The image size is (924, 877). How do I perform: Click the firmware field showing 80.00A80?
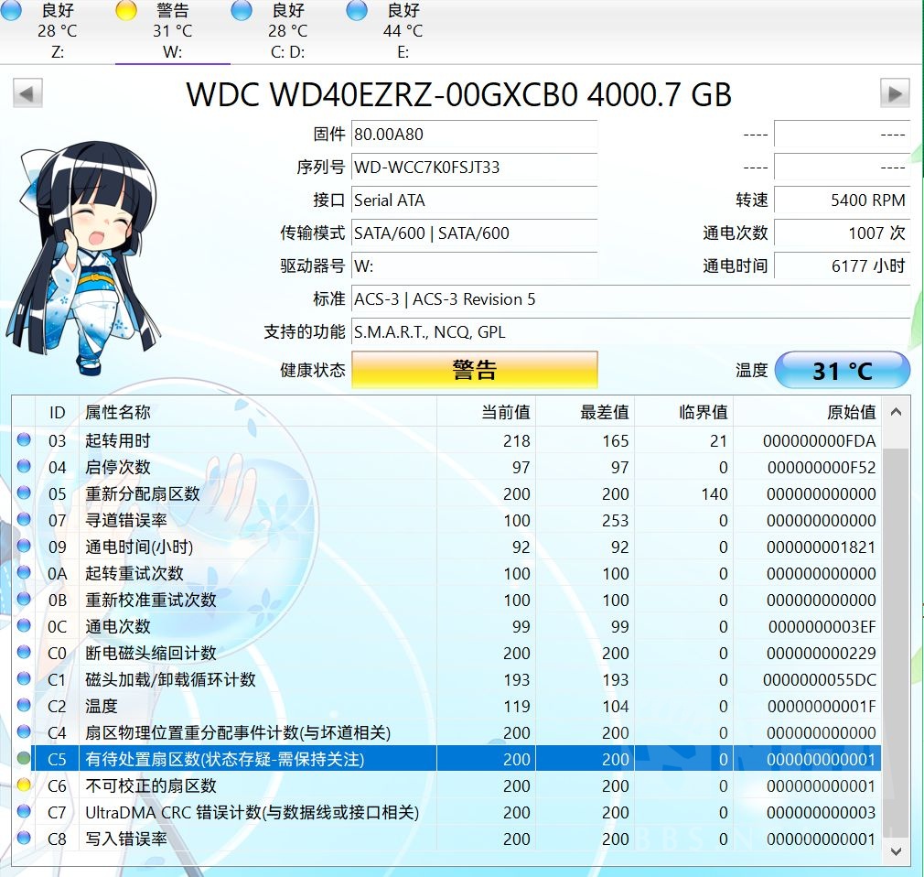(x=474, y=134)
